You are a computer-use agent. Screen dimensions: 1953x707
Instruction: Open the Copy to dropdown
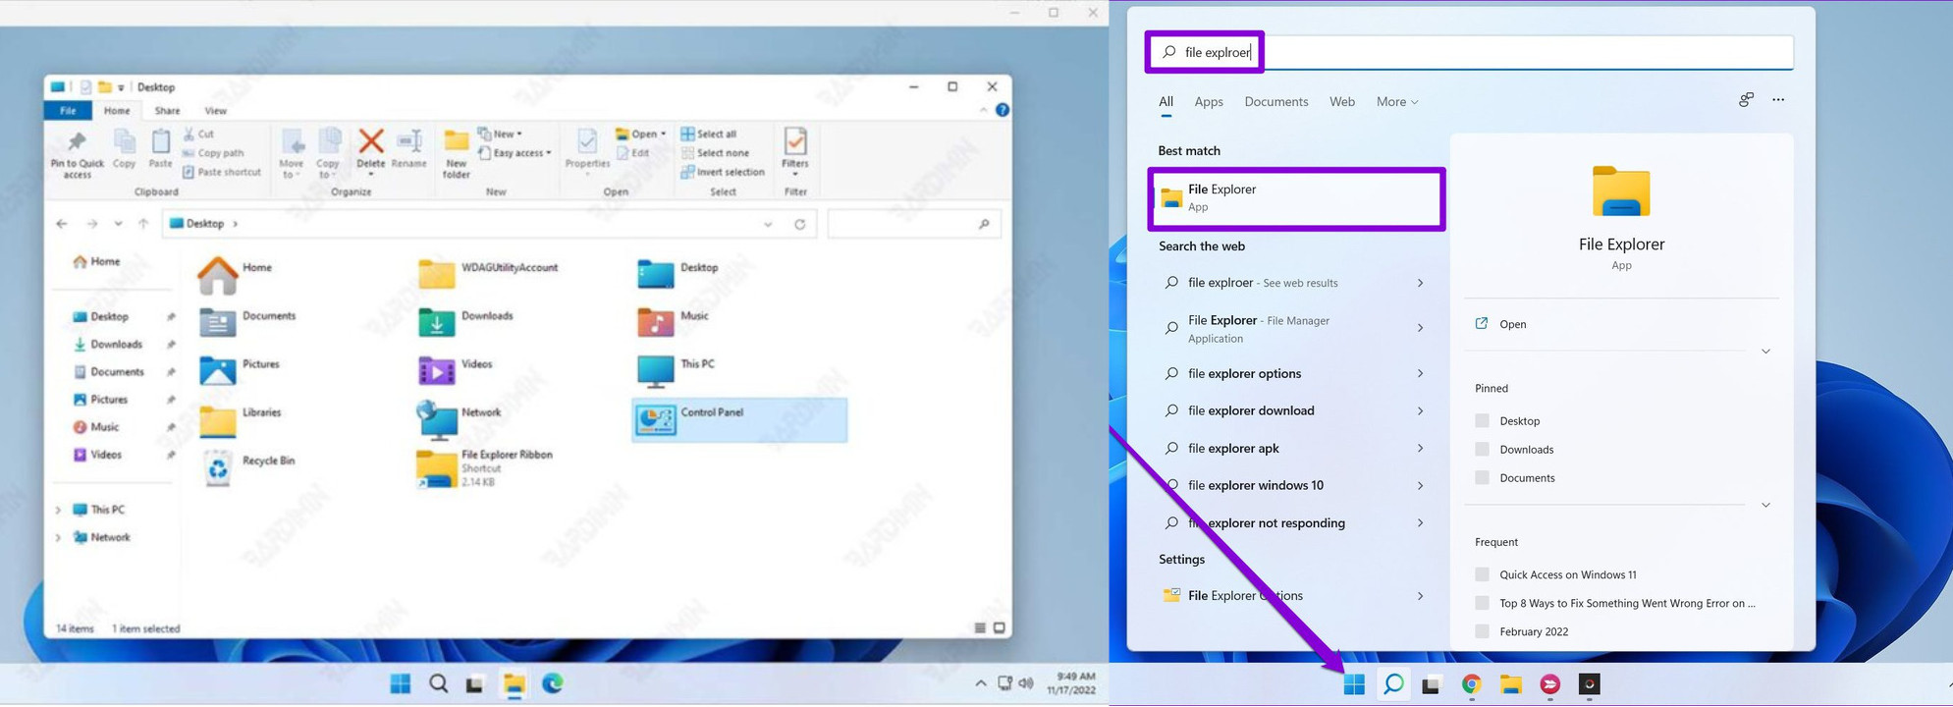(x=328, y=154)
